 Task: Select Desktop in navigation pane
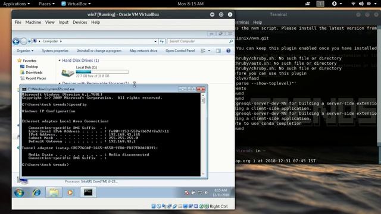click(29, 67)
